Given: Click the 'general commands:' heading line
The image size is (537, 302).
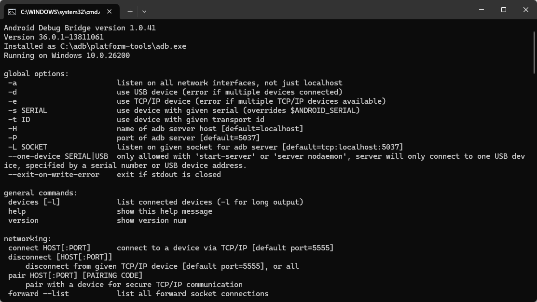Looking at the screenshot, I should click(x=41, y=193).
